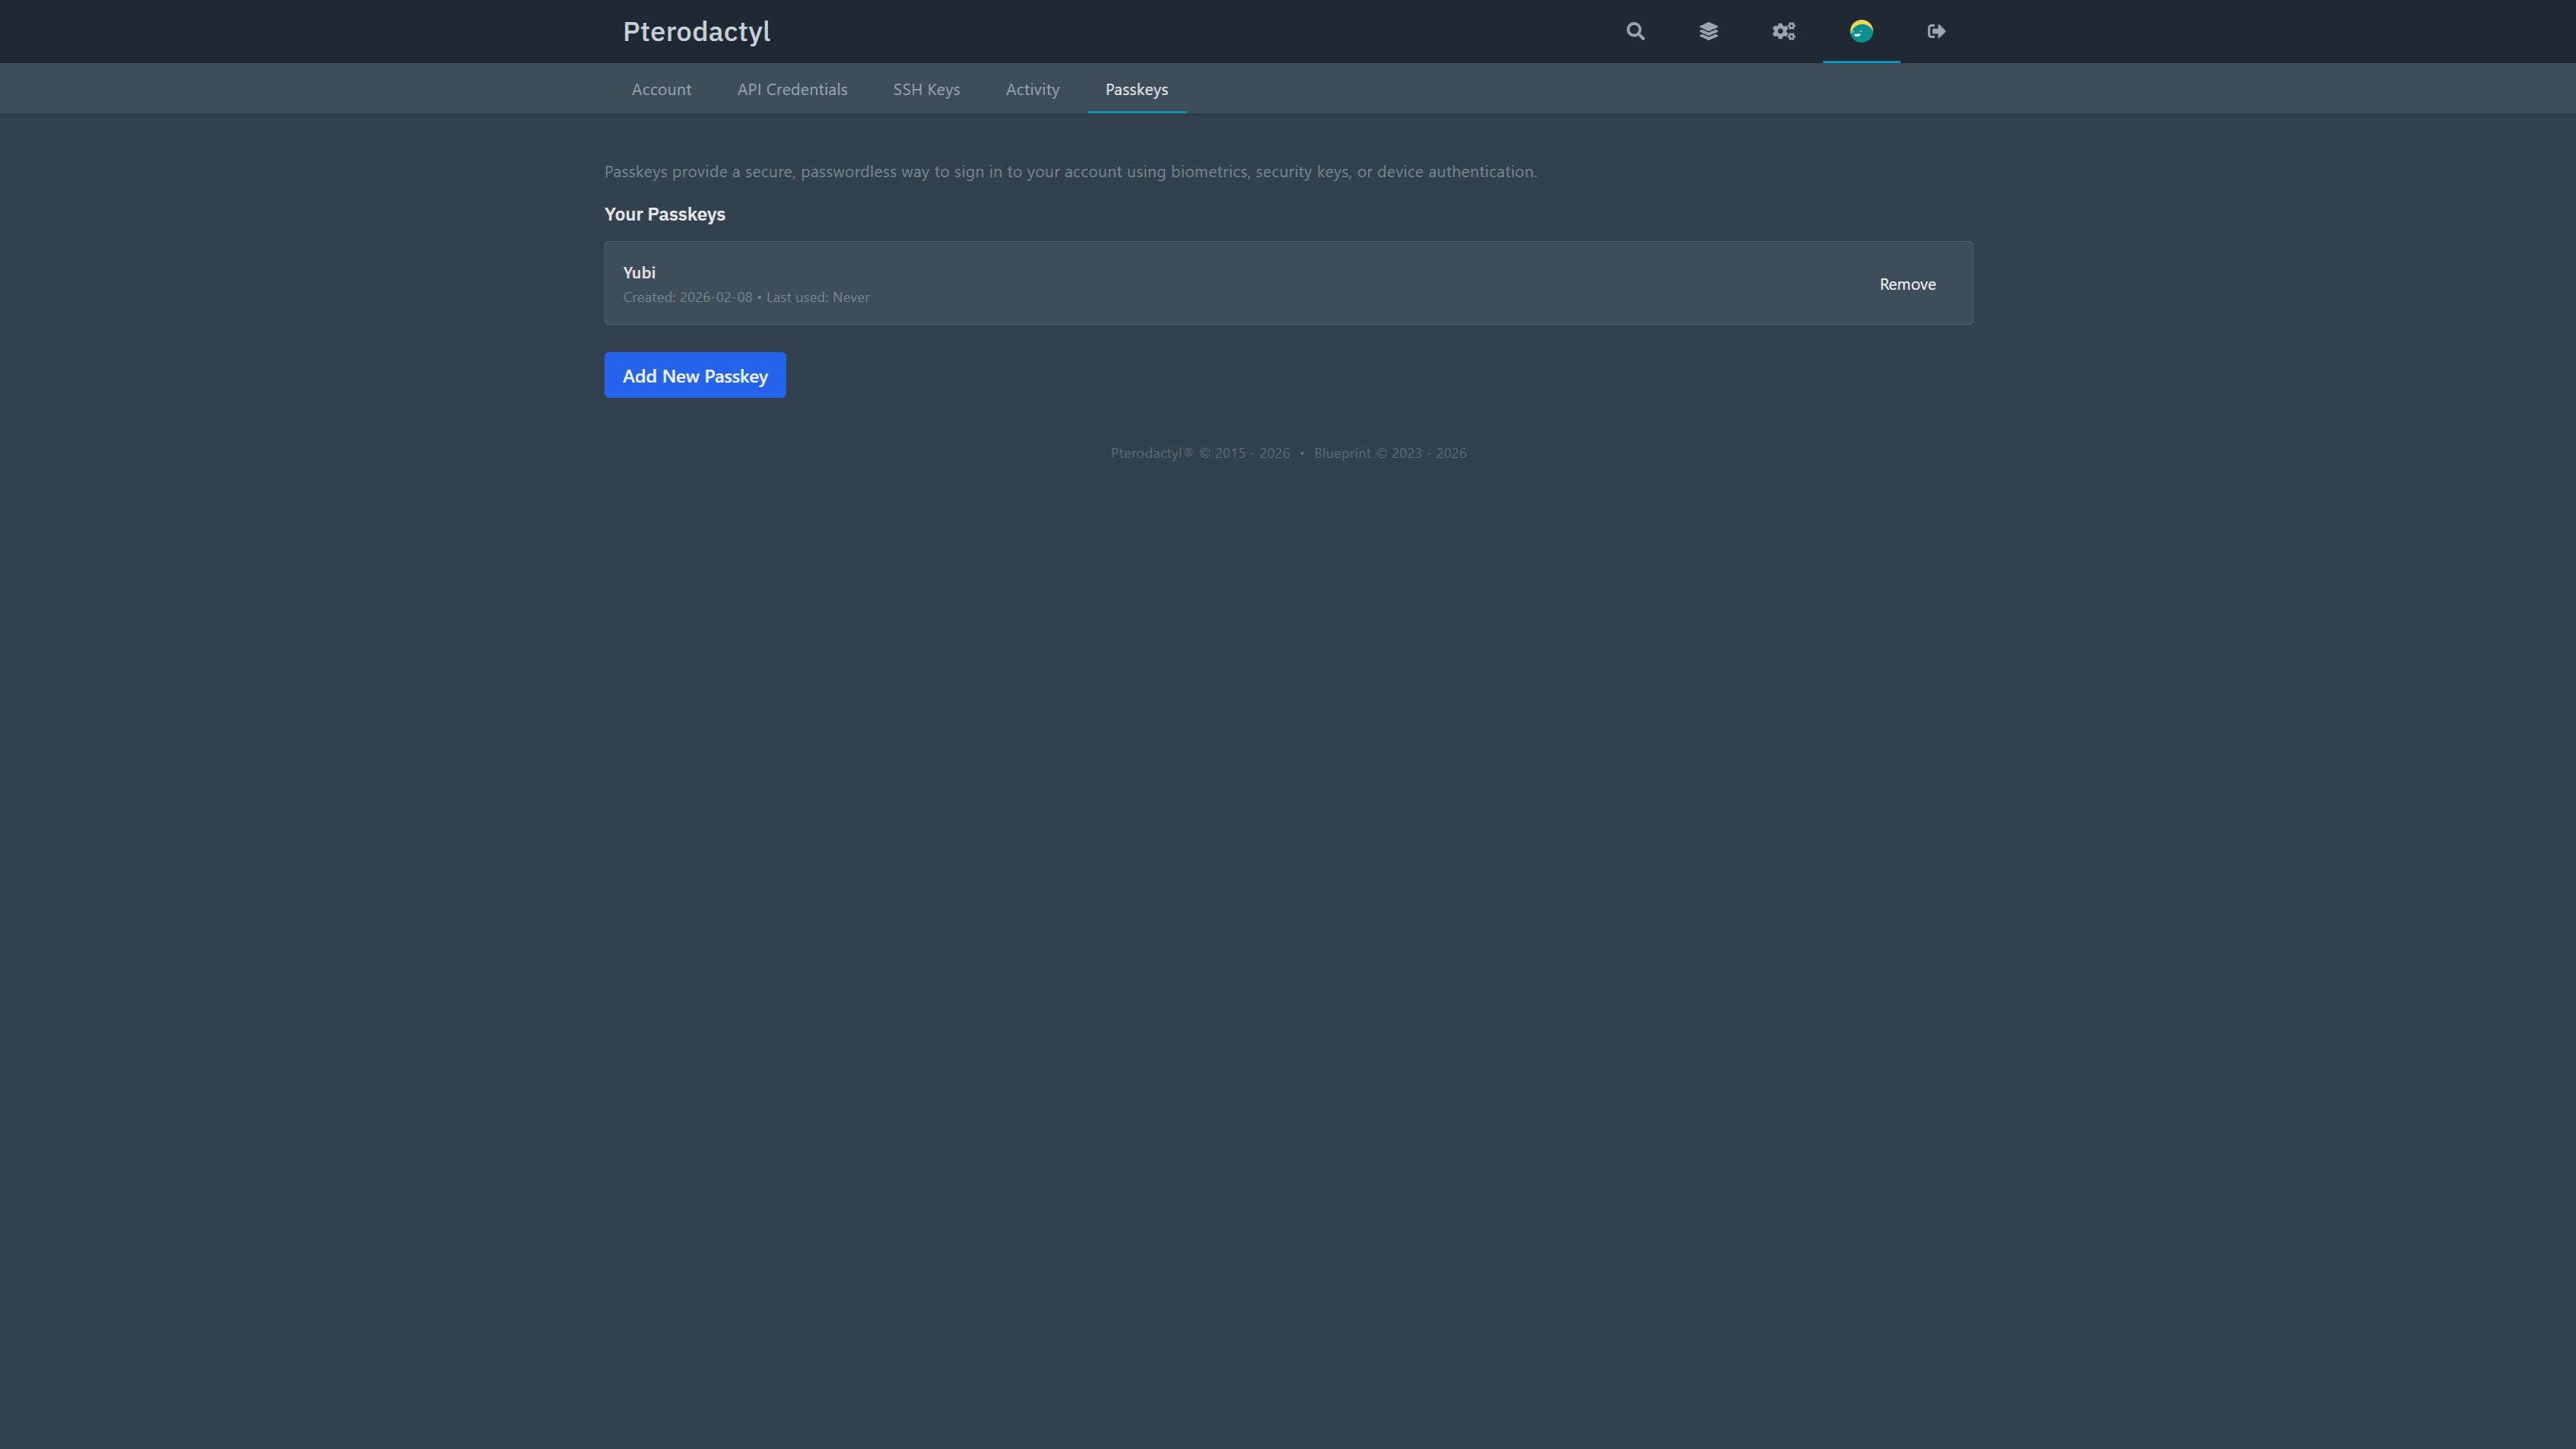Click the user avatar icon
The width and height of the screenshot is (2576, 1449).
tap(1860, 31)
